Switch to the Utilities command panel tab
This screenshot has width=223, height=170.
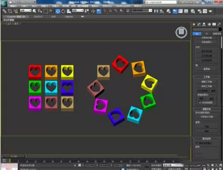click(x=219, y=25)
